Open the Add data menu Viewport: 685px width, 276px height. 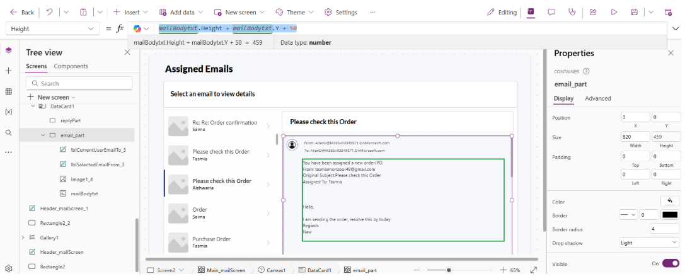181,12
